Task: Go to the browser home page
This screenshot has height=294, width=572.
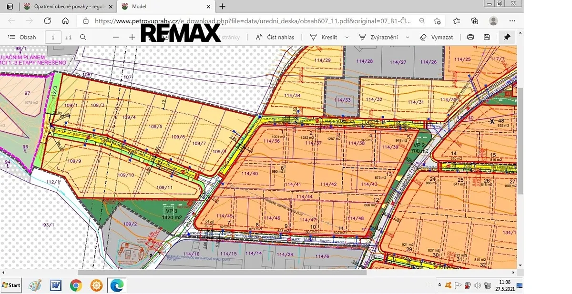Action: pos(66,21)
